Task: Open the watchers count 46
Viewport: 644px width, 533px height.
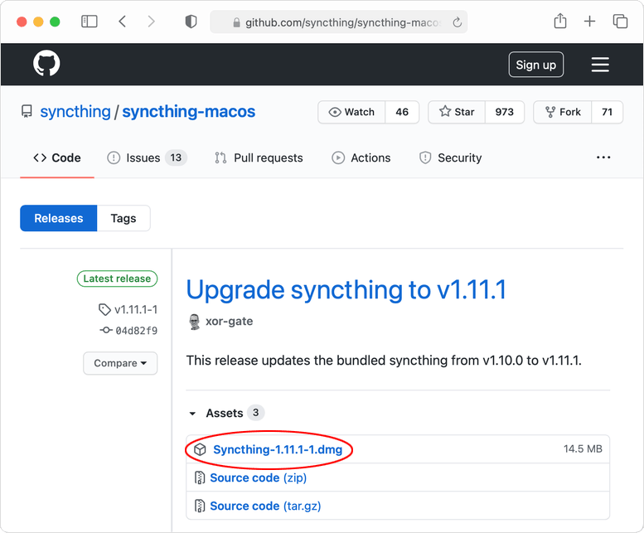Action: point(402,112)
